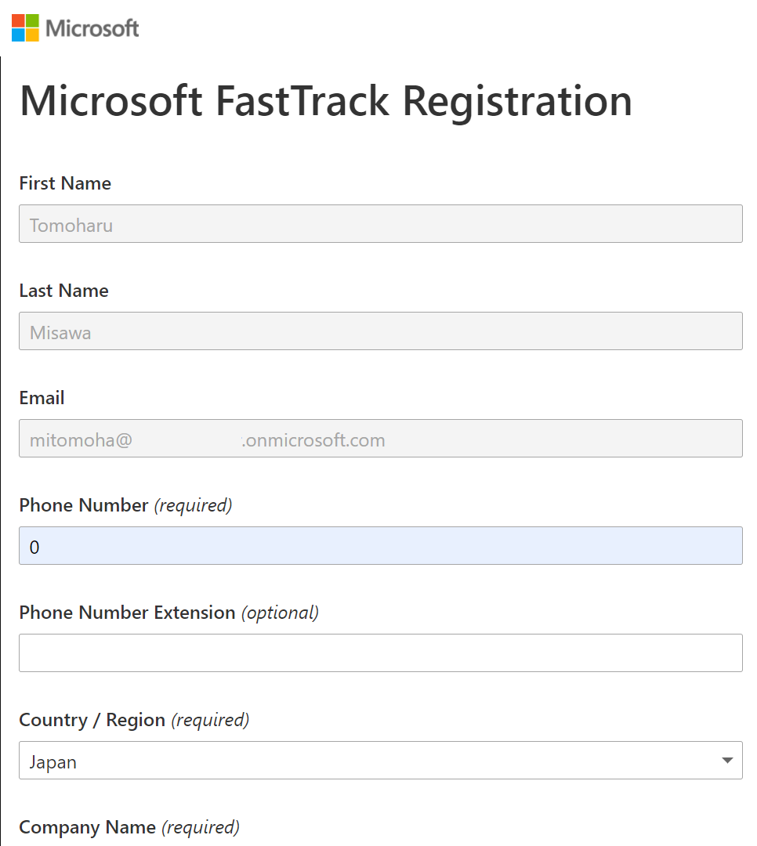The width and height of the screenshot is (757, 846).
Task: Select the First Name field containing Tomoharu
Action: [381, 224]
